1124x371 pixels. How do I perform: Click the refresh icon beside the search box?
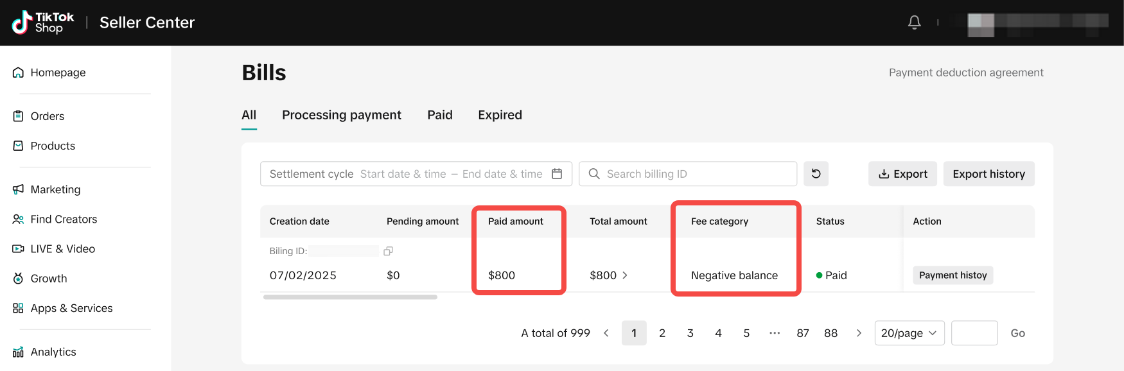[x=816, y=174]
